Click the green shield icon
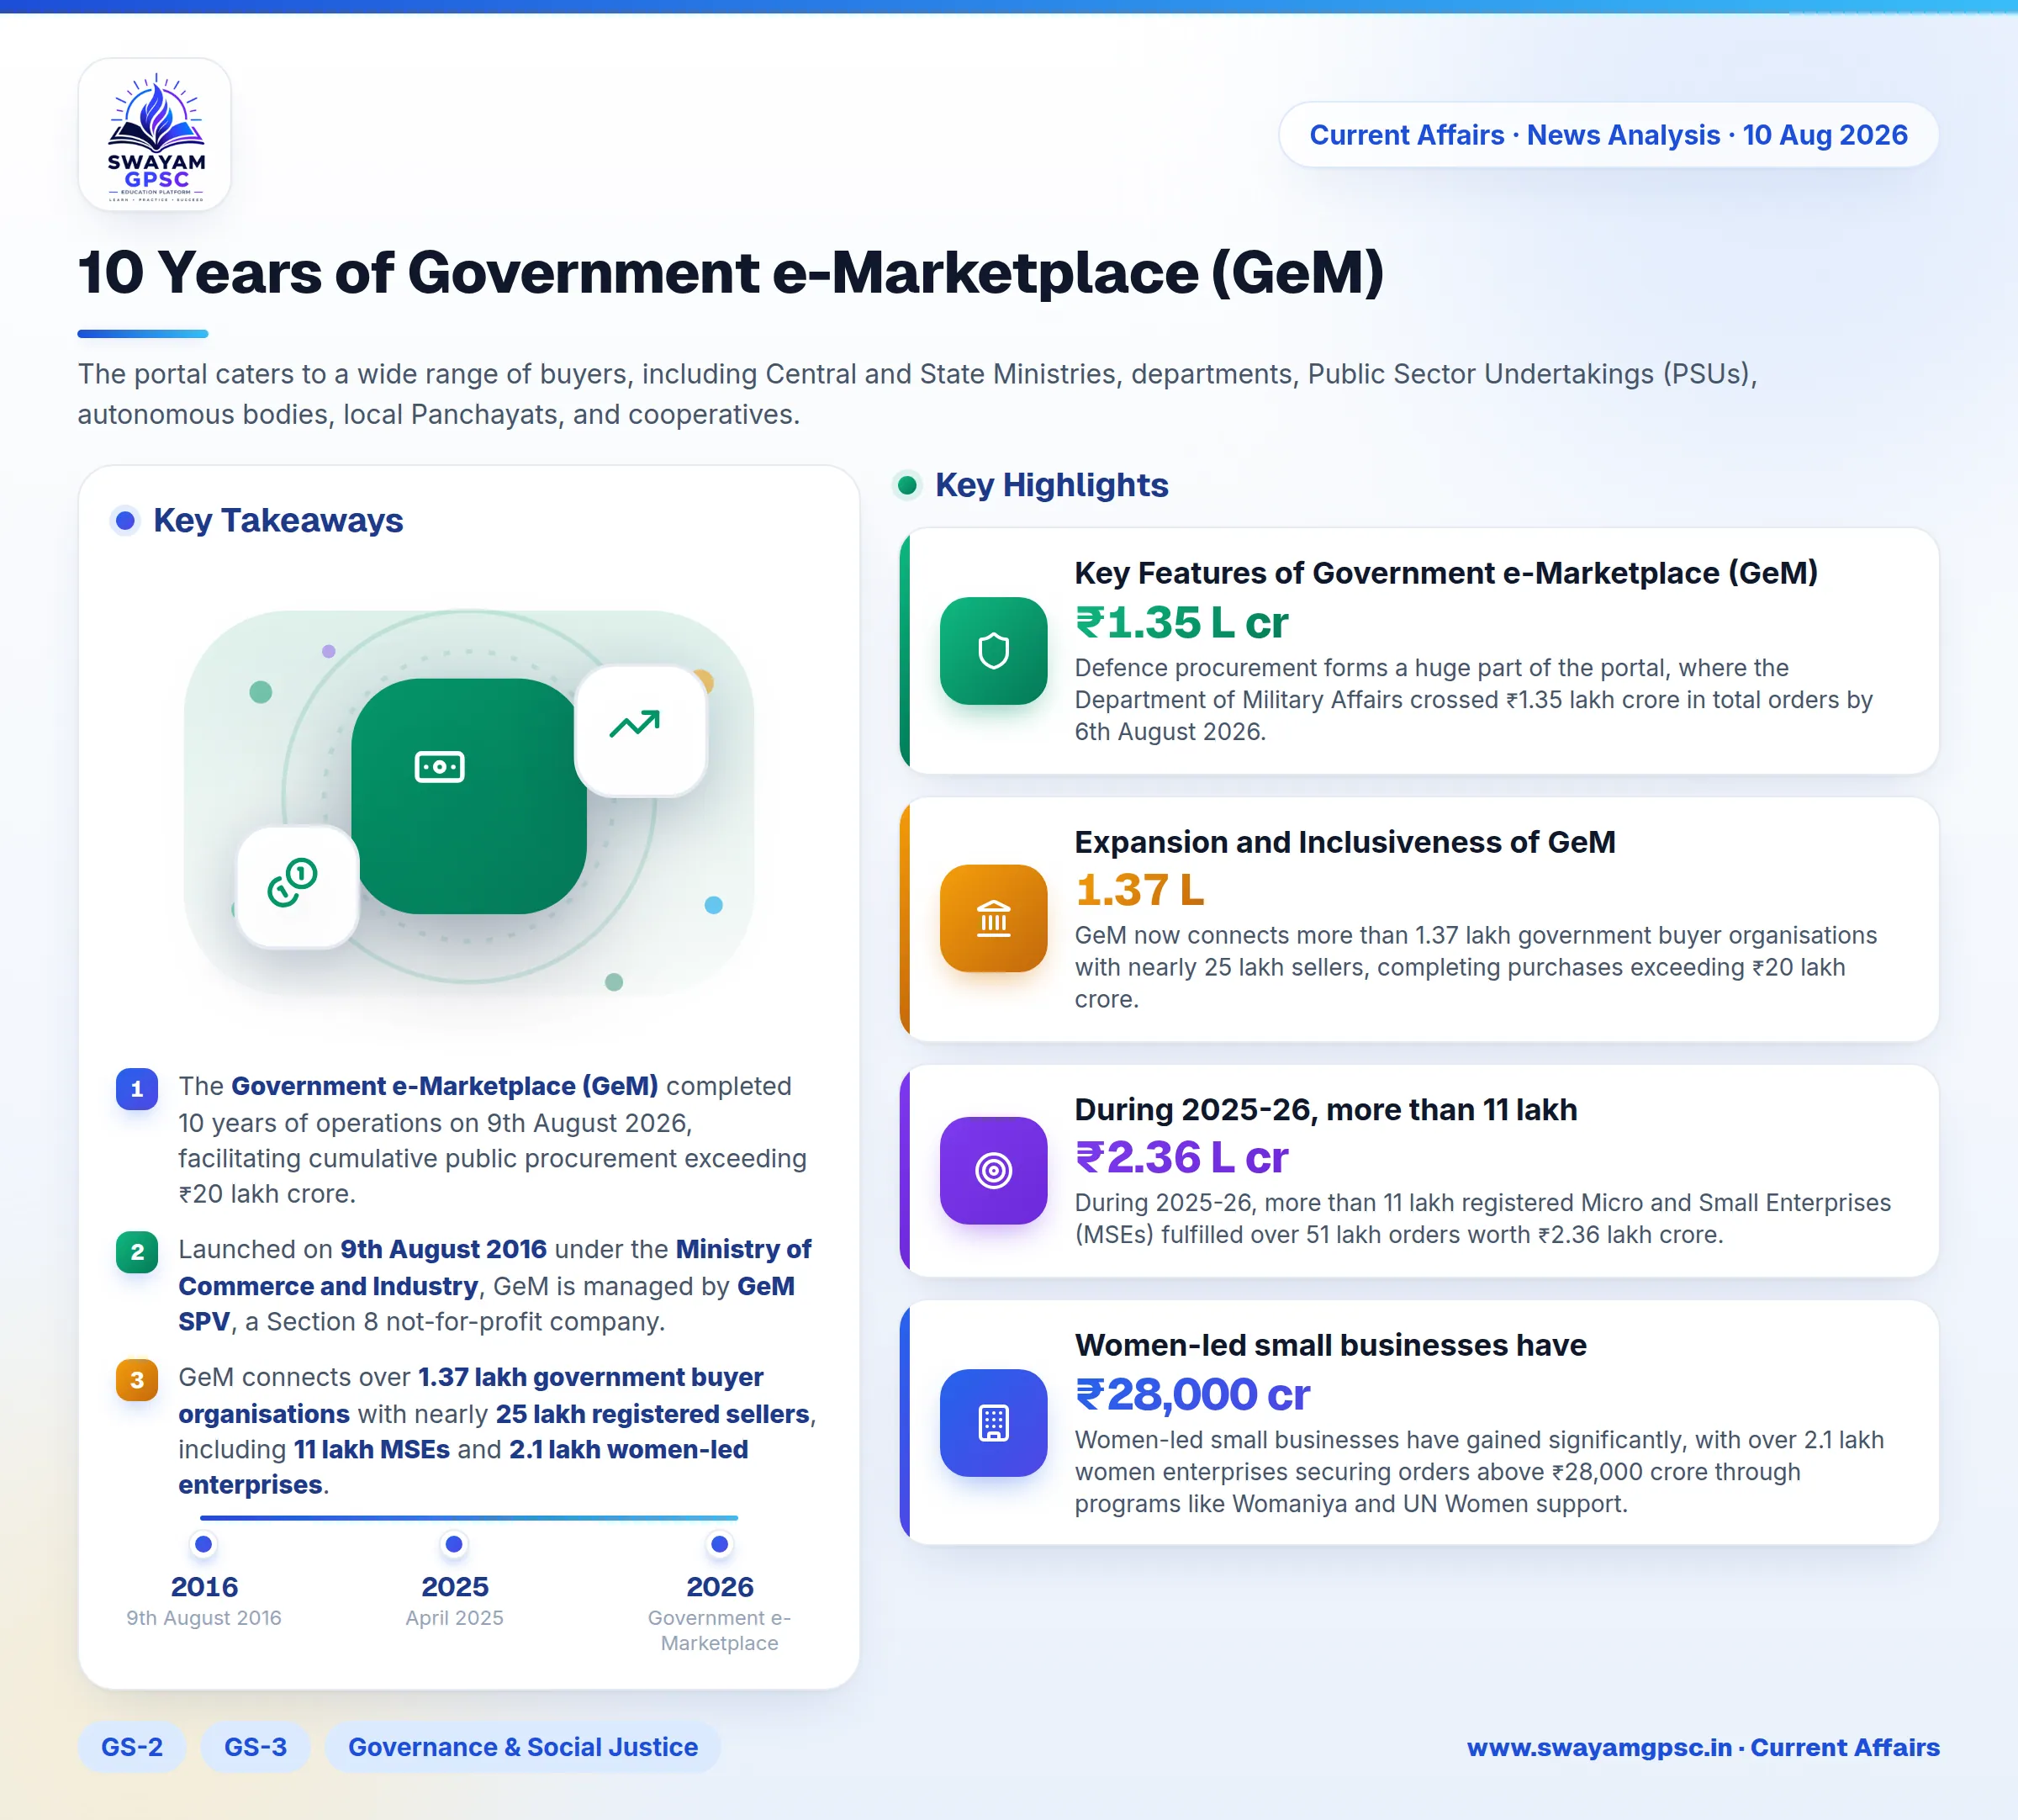 pos(994,651)
